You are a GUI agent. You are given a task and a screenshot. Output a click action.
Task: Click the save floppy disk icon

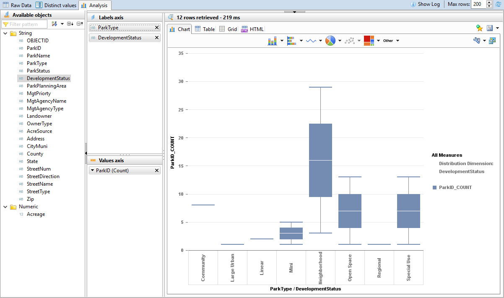tap(490, 28)
